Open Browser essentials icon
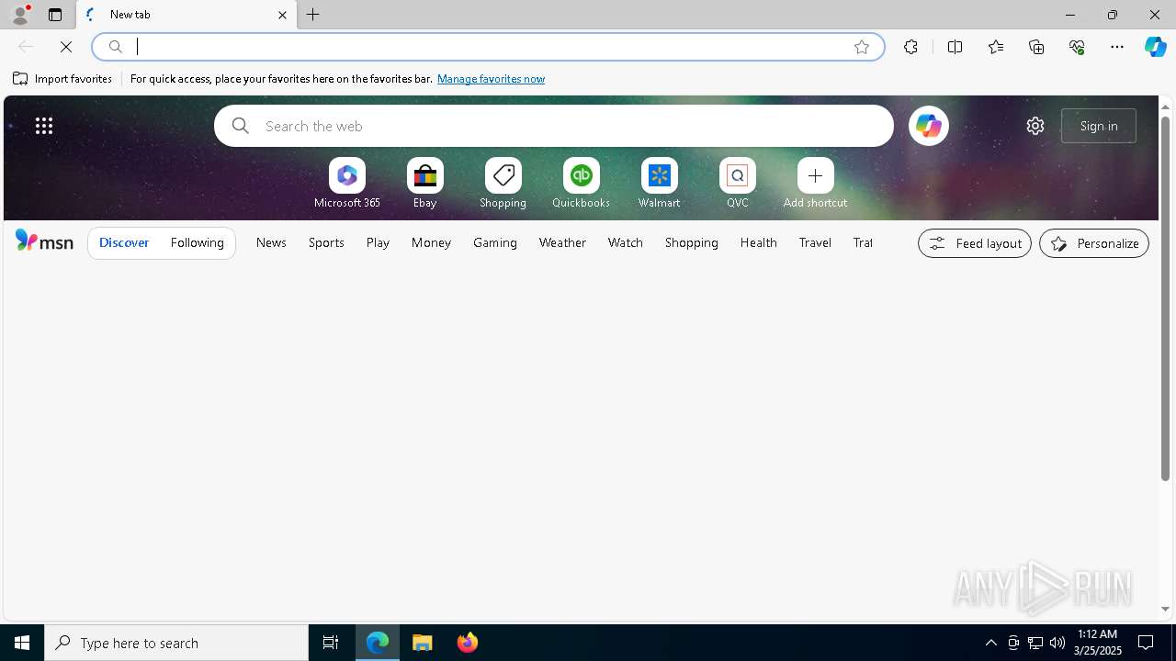Screen dimensions: 1176x661 coord(1077,47)
